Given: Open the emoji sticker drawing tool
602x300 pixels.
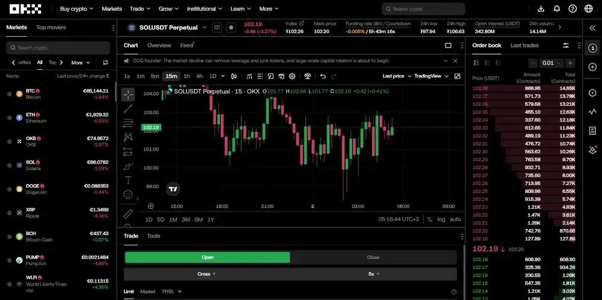Looking at the screenshot, I should pos(128,195).
